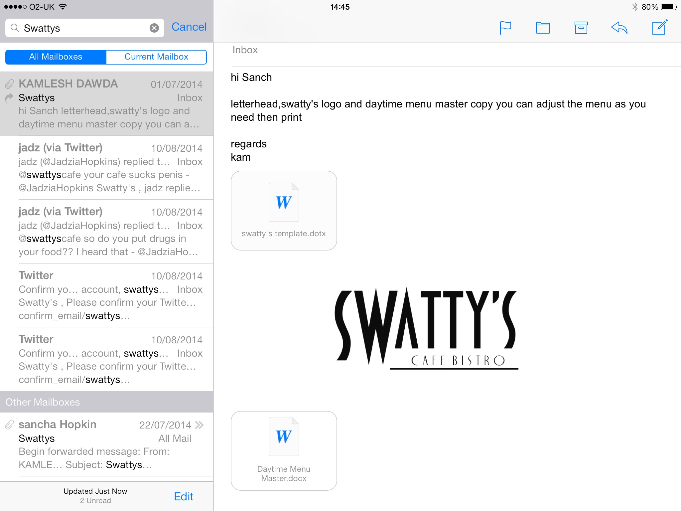This screenshot has height=511, width=681.
Task: Tap the Swatty's Cafe Bistro logo image
Action: tap(426, 328)
